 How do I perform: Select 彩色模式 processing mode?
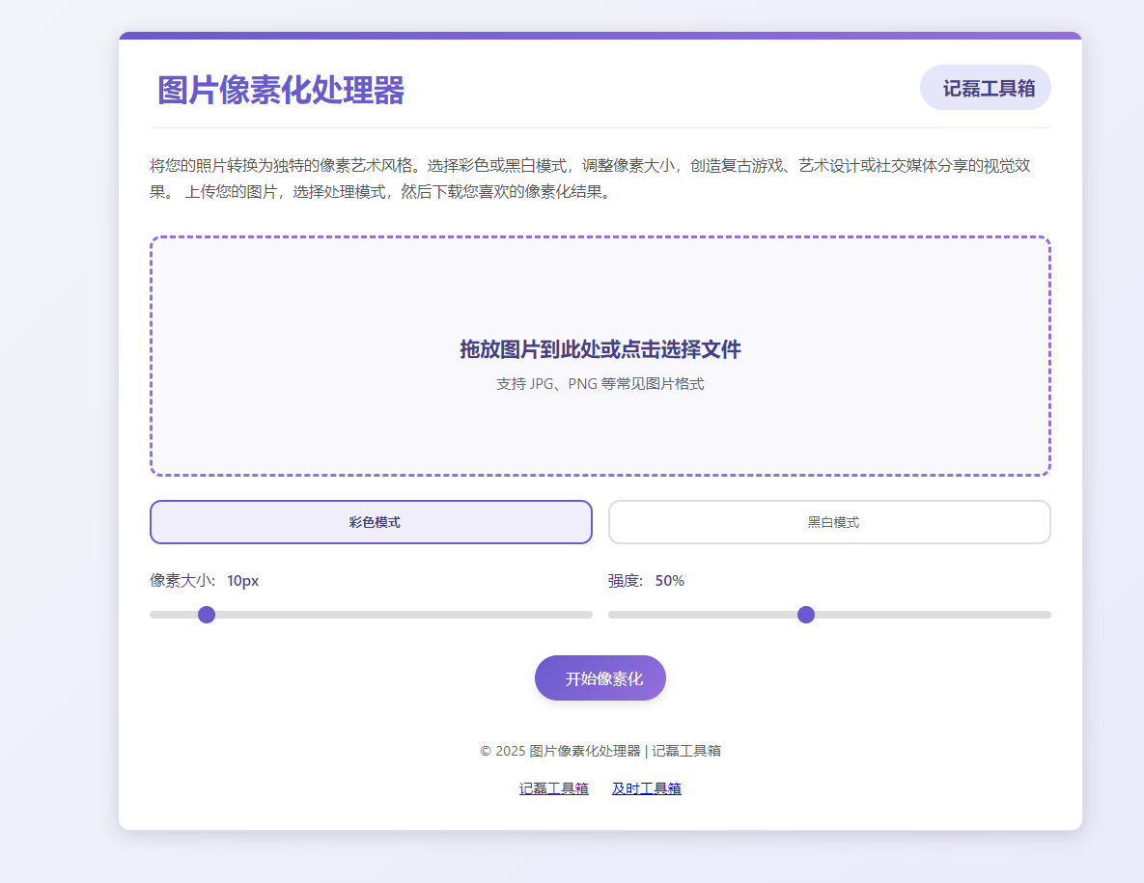tap(371, 521)
